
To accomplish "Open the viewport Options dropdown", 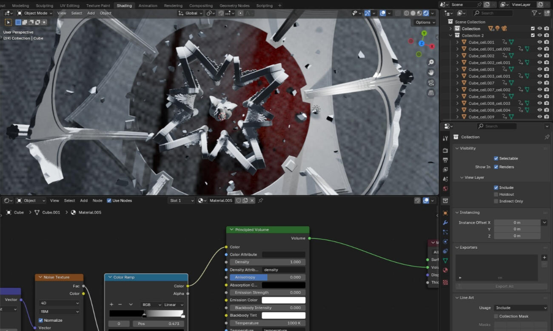I will pyautogui.click(x=425, y=22).
